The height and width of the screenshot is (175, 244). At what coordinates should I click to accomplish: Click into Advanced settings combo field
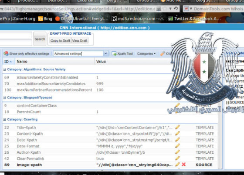[x=78, y=53]
